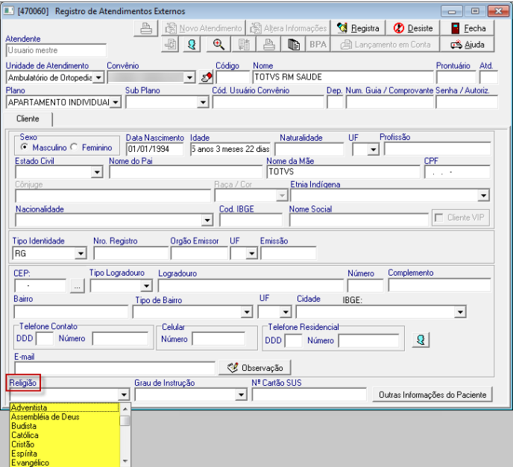This screenshot has width=513, height=467.
Task: Click Lançamento em Conta button
Action: click(x=385, y=45)
